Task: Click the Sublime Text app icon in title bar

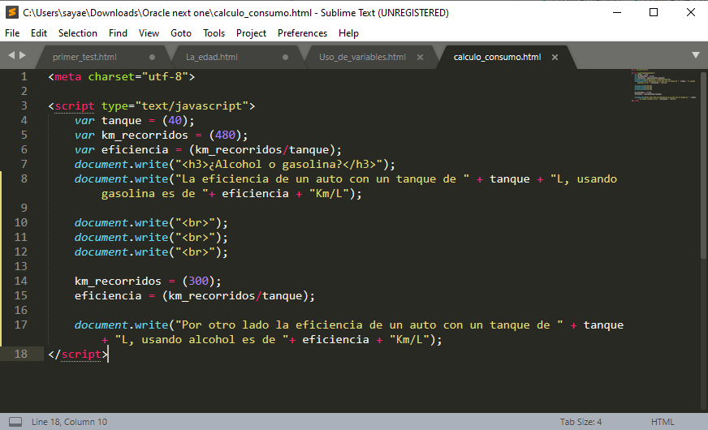Action: (x=11, y=13)
